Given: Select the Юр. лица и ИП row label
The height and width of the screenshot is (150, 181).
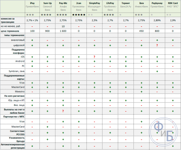Looking at the screenshot, I should (16, 100).
